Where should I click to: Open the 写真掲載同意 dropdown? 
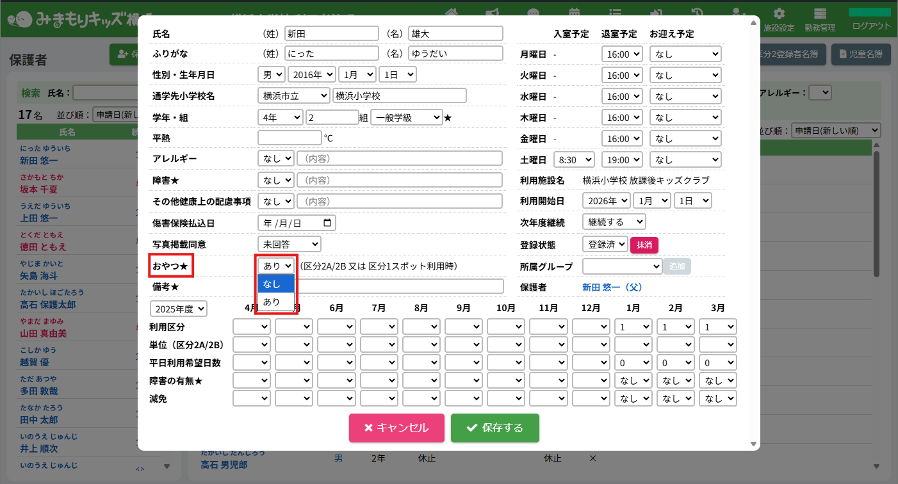point(289,244)
